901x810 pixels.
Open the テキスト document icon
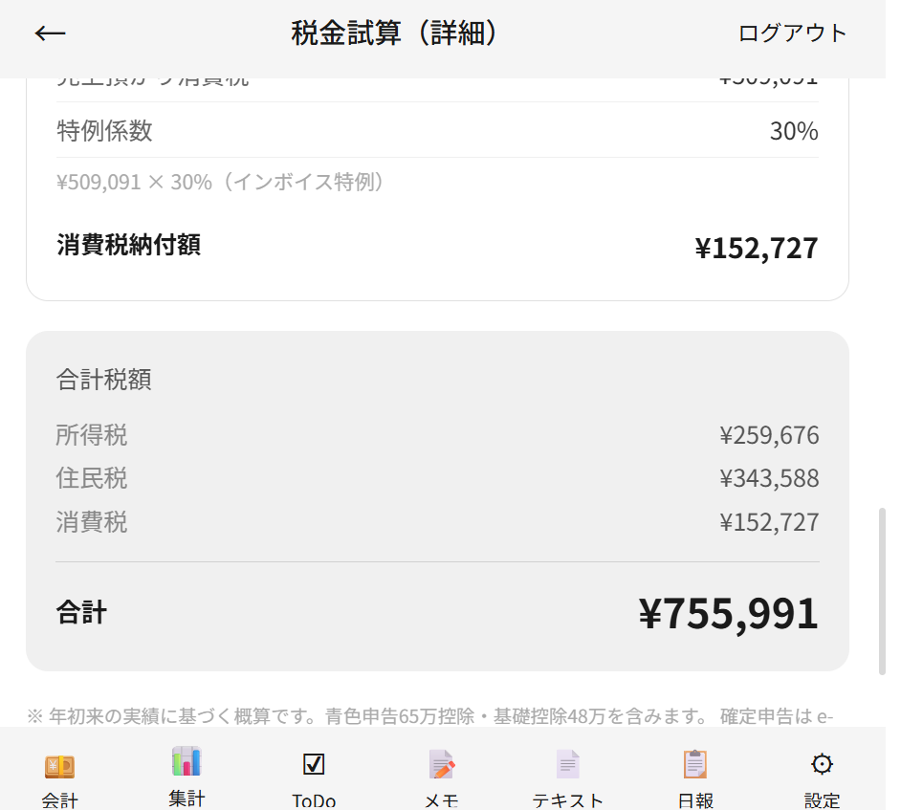click(568, 765)
